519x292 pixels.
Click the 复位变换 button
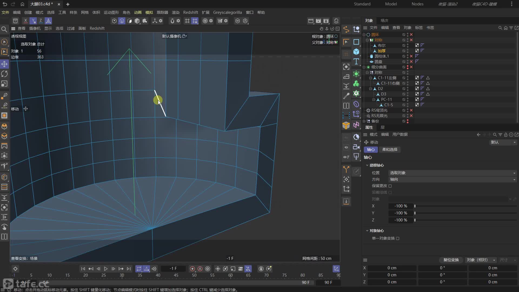coord(451,260)
